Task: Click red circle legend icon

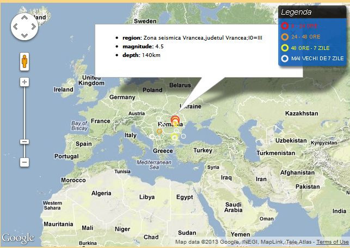Action: (x=285, y=26)
